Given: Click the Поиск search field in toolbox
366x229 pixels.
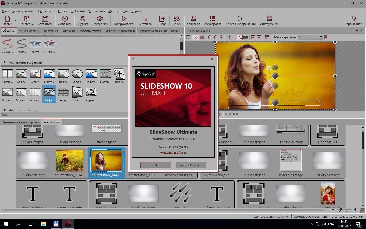Looking at the screenshot, I should (x=64, y=114).
